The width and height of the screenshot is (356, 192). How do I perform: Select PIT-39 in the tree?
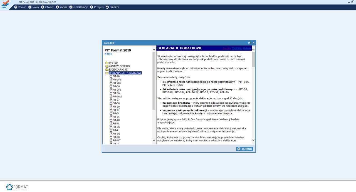click(x=116, y=107)
